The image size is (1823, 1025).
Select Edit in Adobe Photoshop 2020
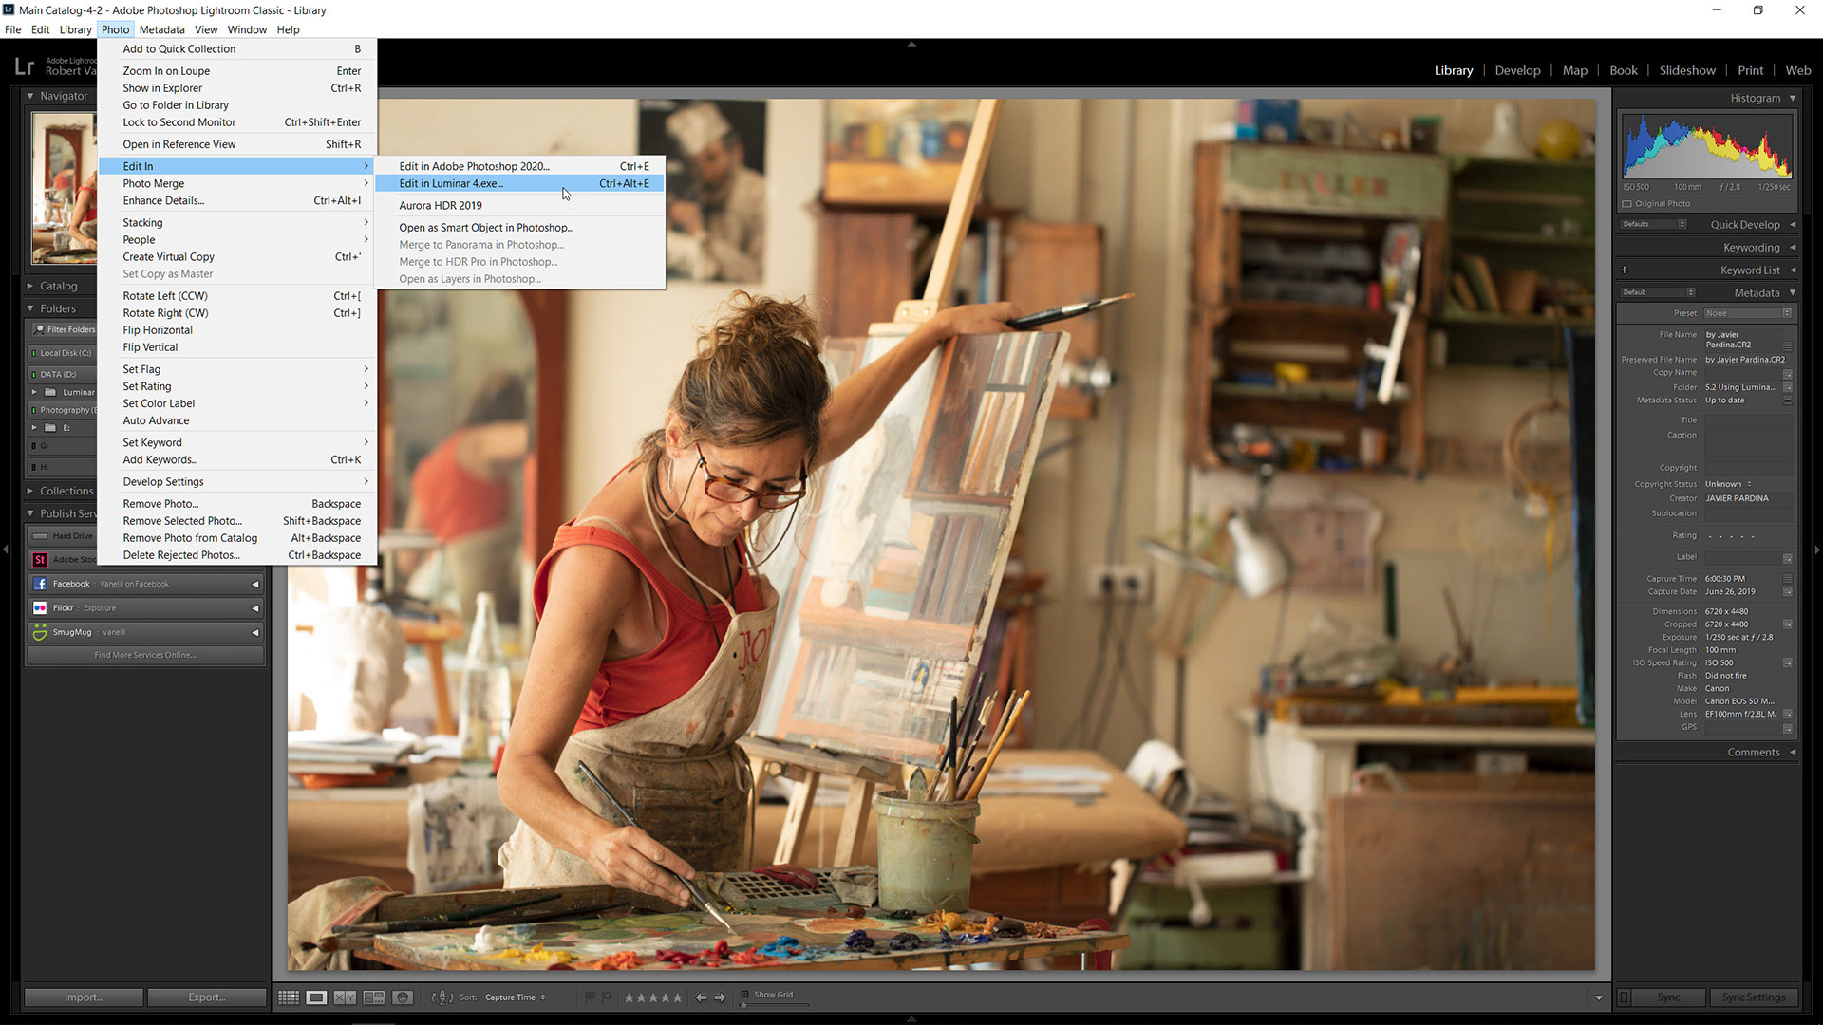473,165
